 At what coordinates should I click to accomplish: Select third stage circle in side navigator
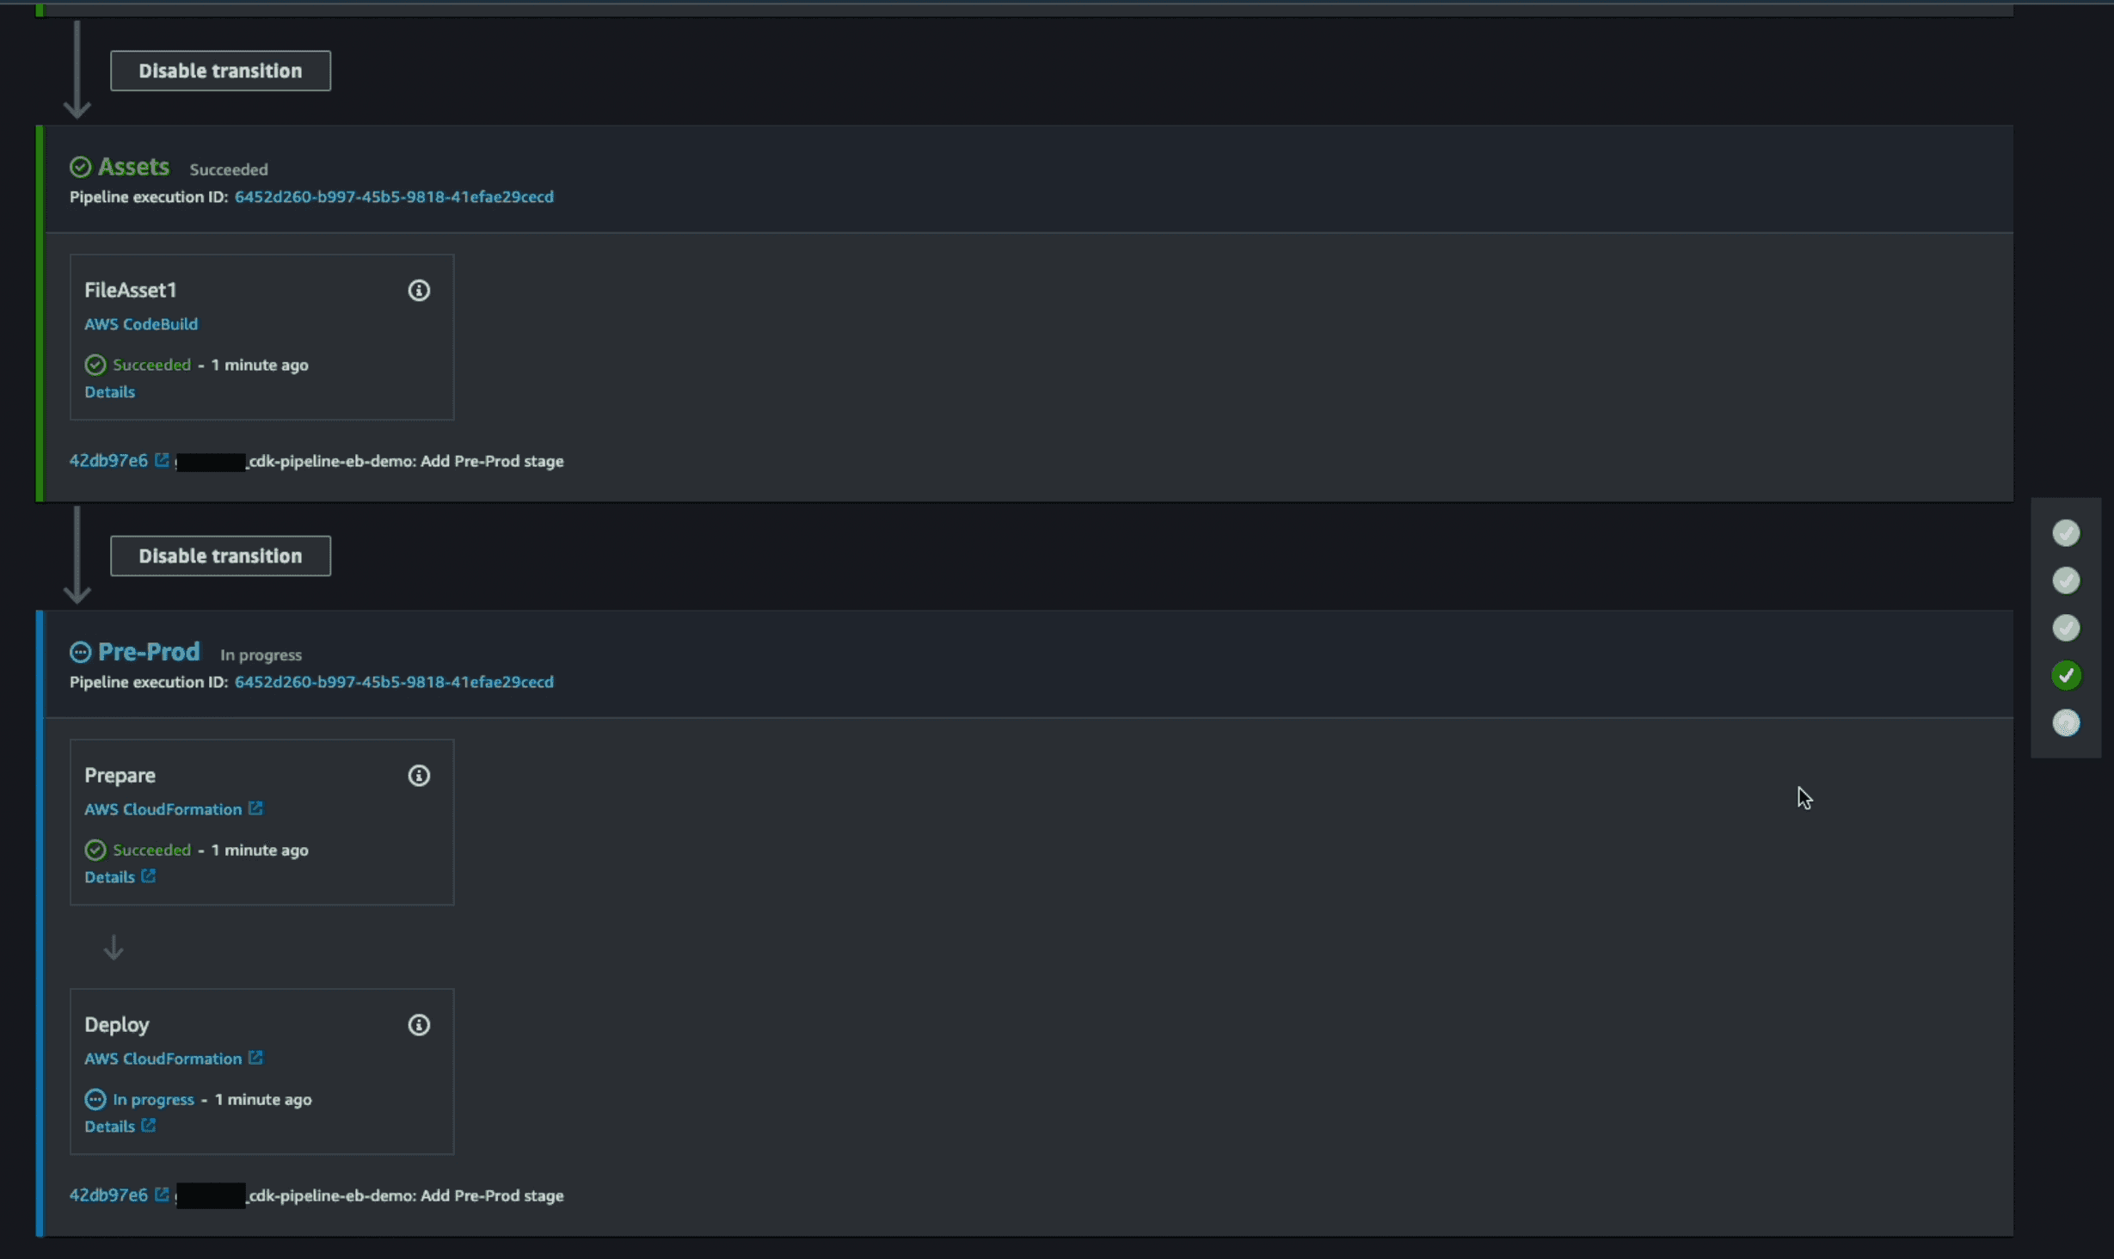click(x=2066, y=628)
